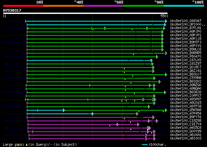
Task: Click the yellow gap marker under the Q0J8C7 bar
Action: [x=124, y=69]
